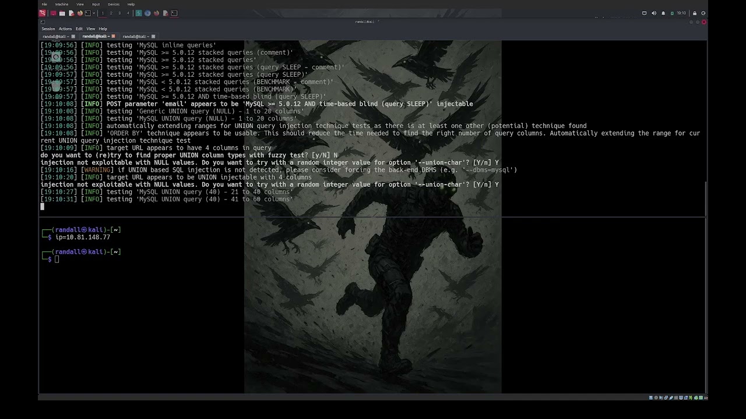746x419 pixels.
Task: Click the terminal window title bar icon
Action: pos(43,22)
